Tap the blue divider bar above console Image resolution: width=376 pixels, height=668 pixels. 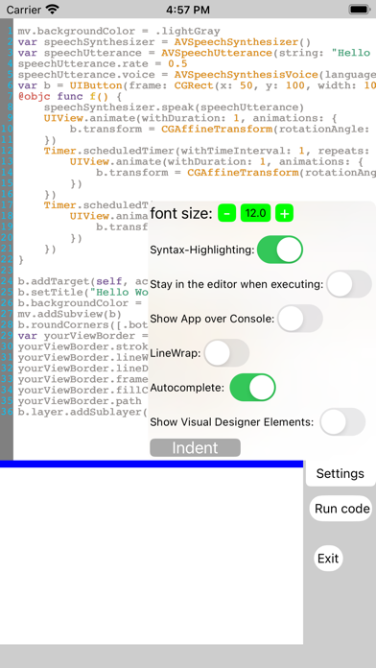coord(152,464)
